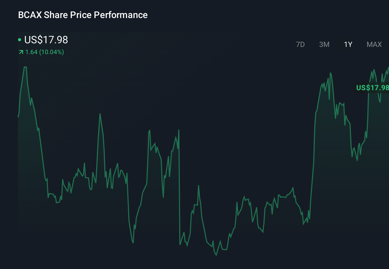
Task: Click the green upward arrow icon
Action: click(20, 52)
